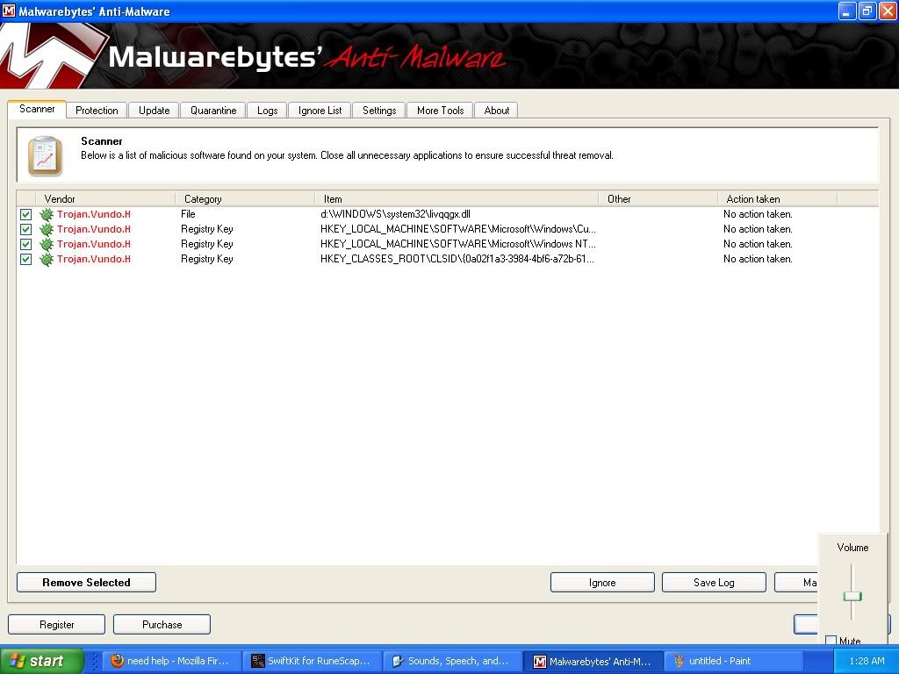Open the Logs tab
The width and height of the screenshot is (899, 674).
point(267,110)
